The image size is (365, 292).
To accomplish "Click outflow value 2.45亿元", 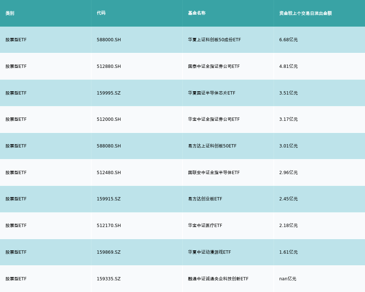I will (x=288, y=199).
